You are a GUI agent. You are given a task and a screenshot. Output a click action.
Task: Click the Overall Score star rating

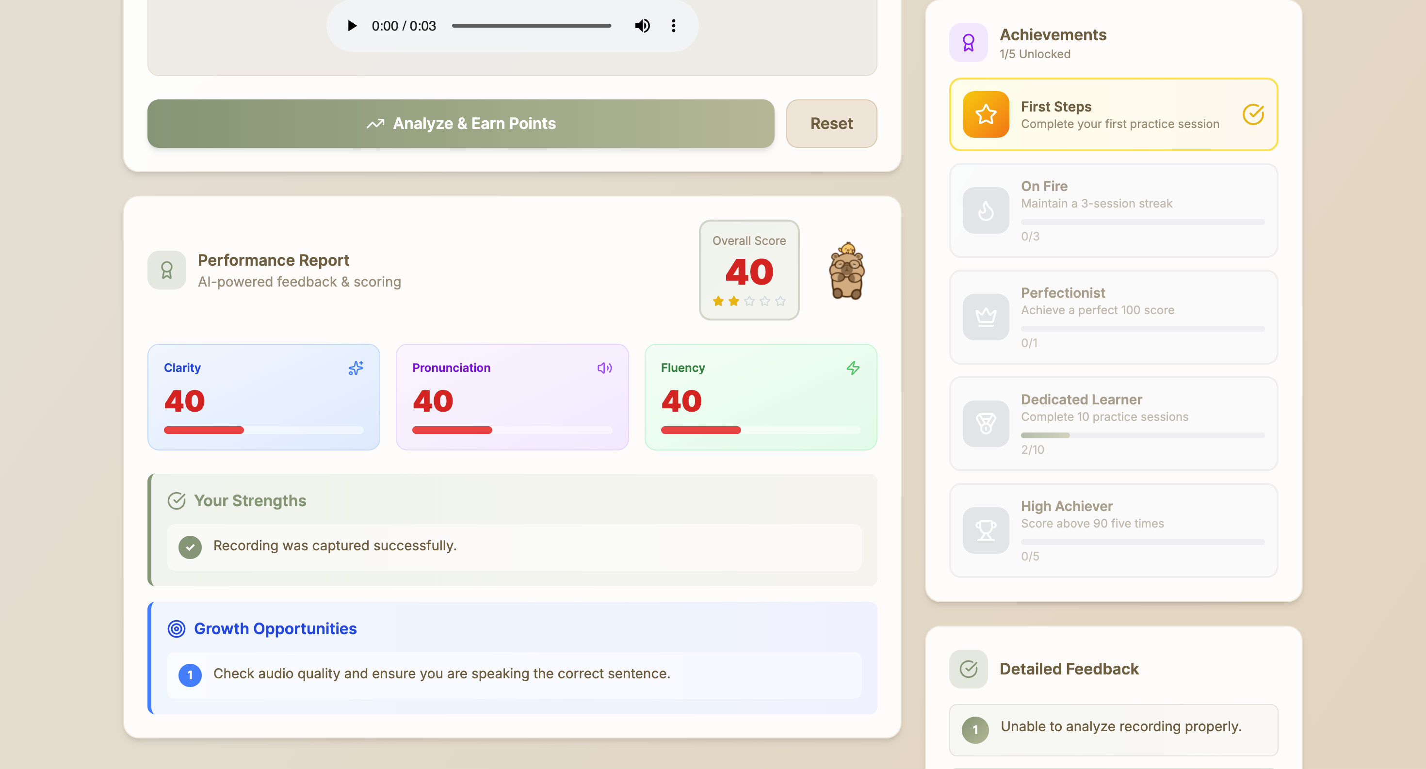point(749,302)
